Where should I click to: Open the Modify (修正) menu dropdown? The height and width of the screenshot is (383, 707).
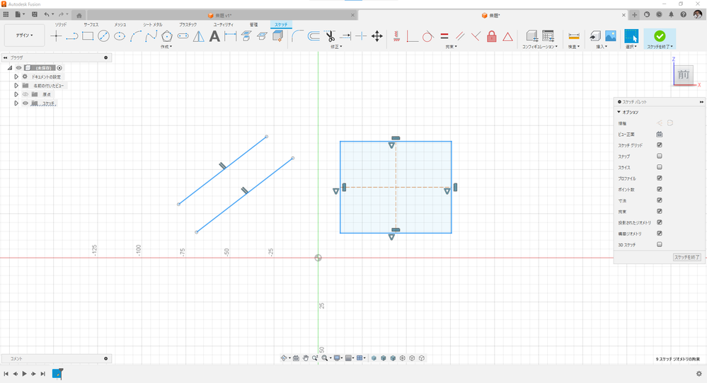pos(336,47)
